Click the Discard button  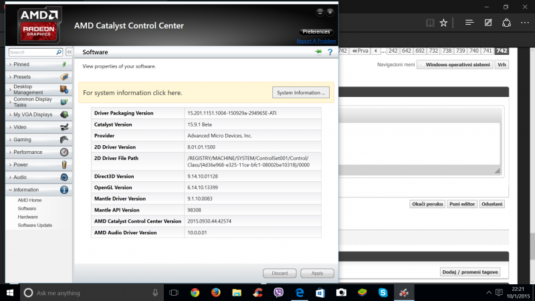pos(280,273)
